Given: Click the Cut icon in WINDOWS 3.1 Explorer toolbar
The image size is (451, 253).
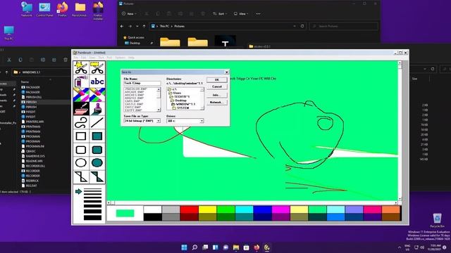Looking at the screenshot, I should tap(9, 60).
